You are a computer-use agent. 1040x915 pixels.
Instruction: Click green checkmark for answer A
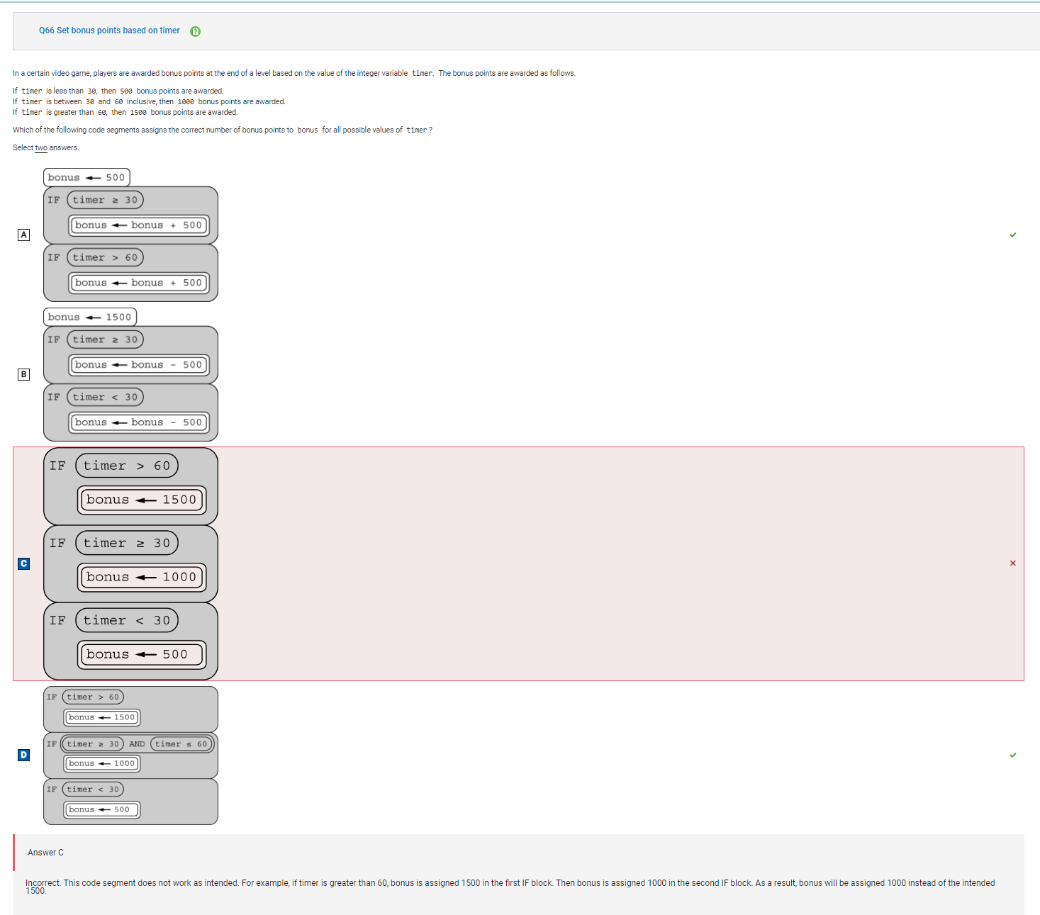tap(1012, 235)
